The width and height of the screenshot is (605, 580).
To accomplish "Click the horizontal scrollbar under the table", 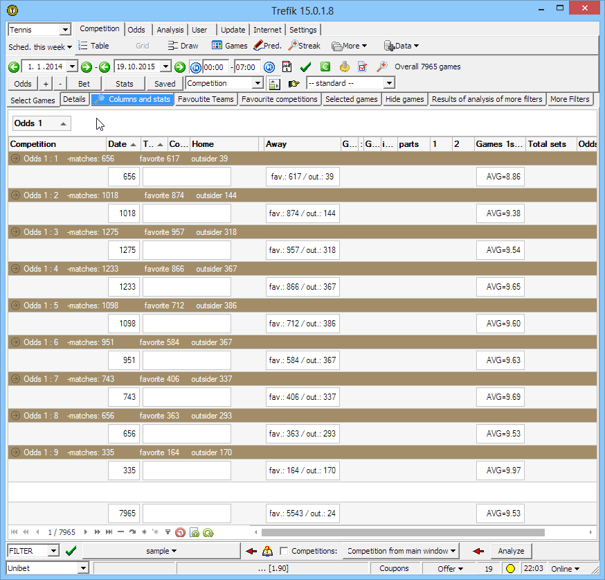I will [x=422, y=532].
